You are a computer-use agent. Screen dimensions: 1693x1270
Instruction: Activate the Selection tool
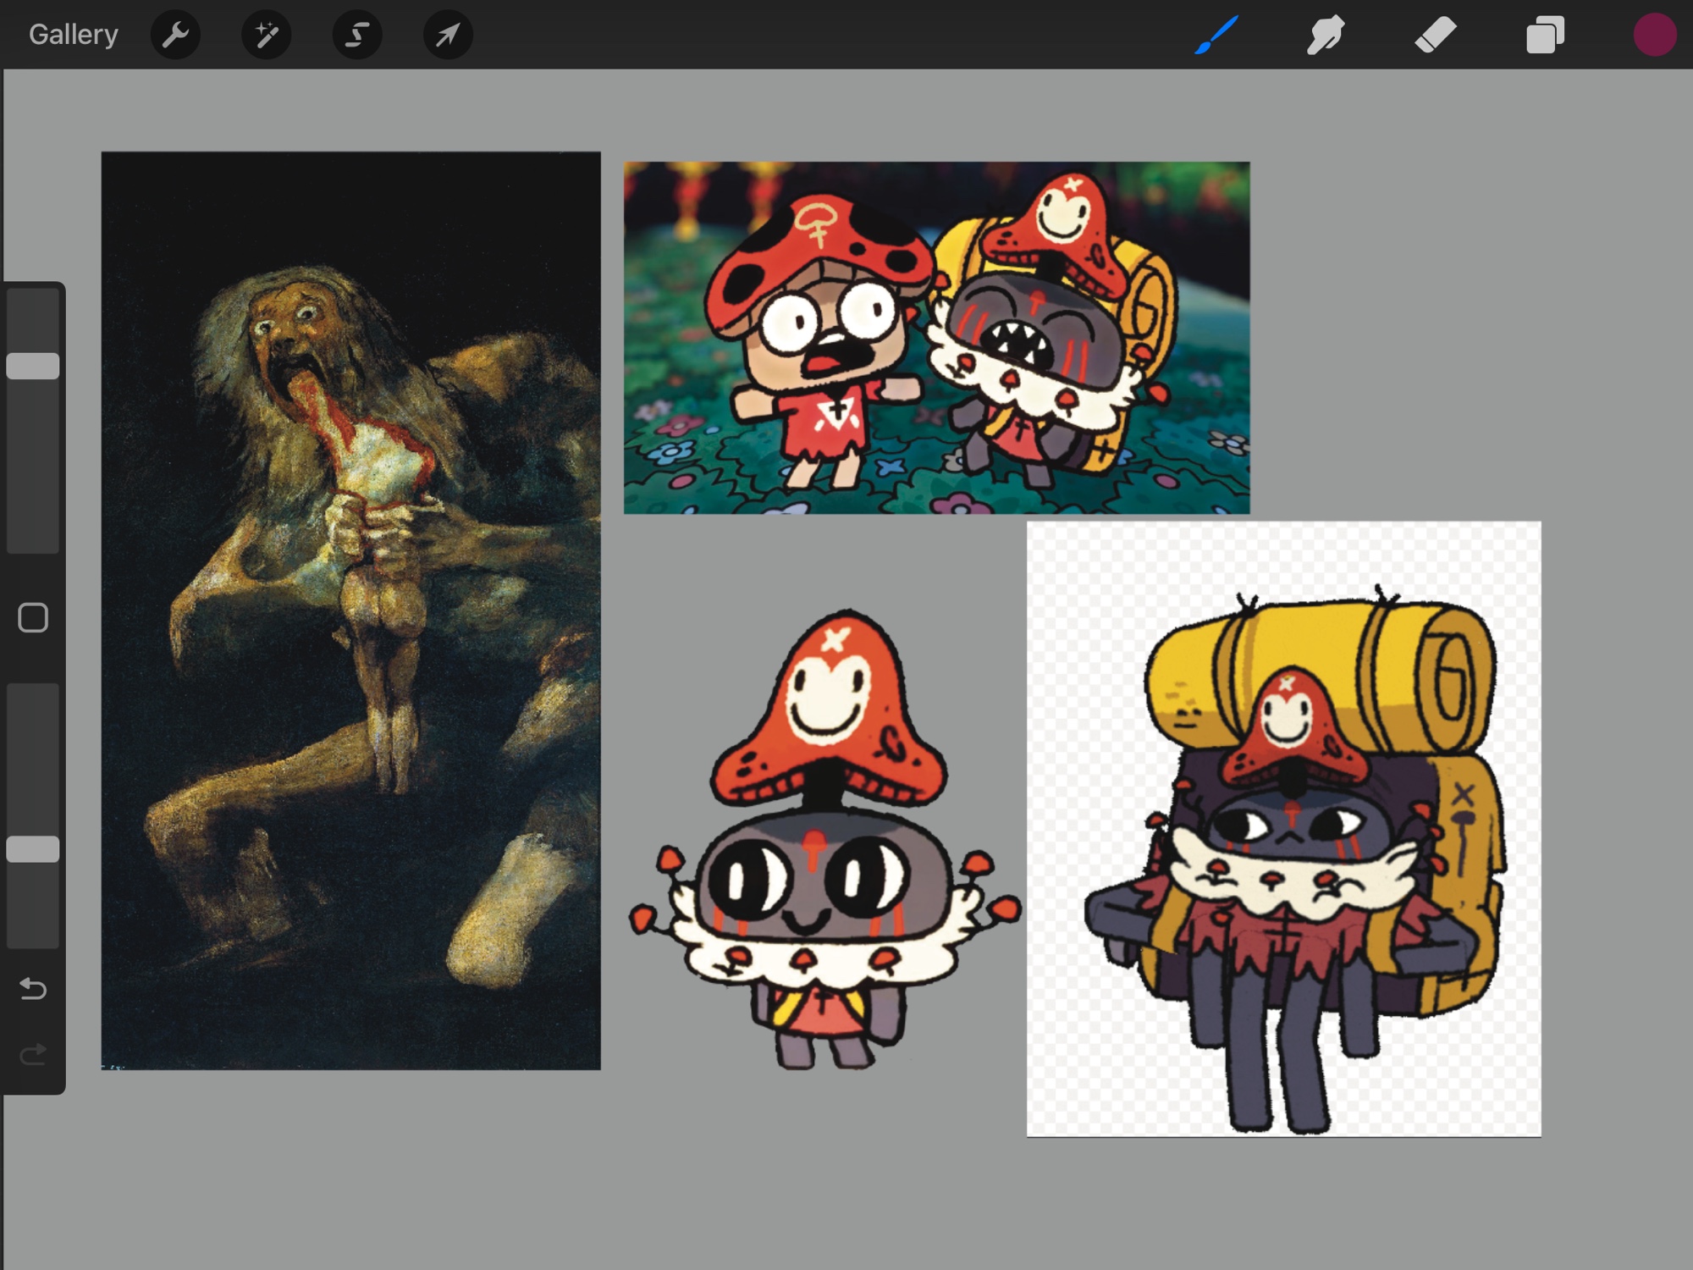click(x=357, y=35)
